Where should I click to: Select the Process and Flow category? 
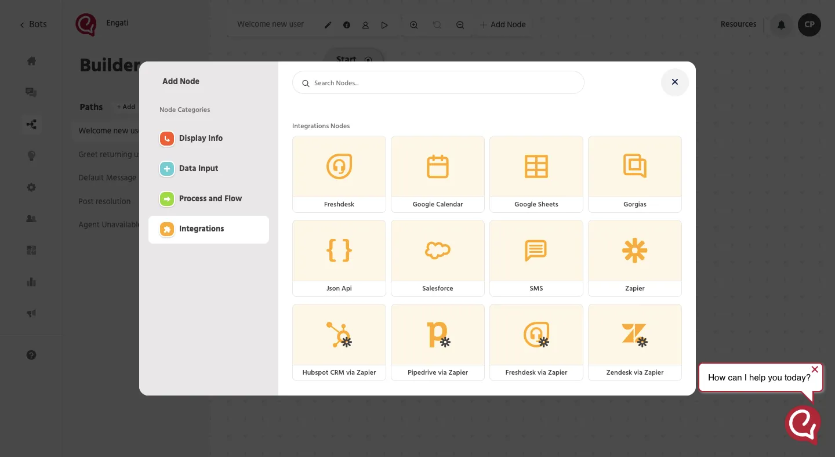(209, 198)
